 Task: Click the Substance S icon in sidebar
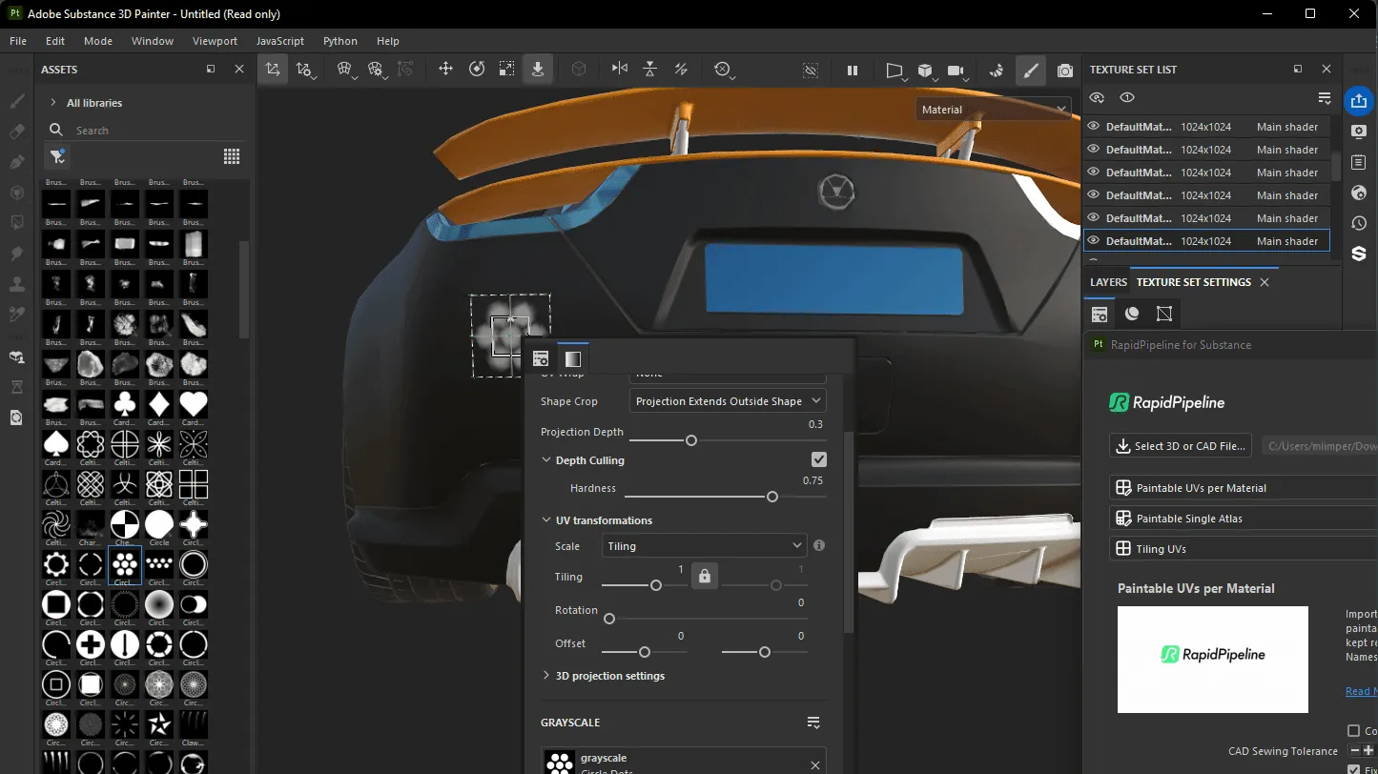click(x=1359, y=254)
